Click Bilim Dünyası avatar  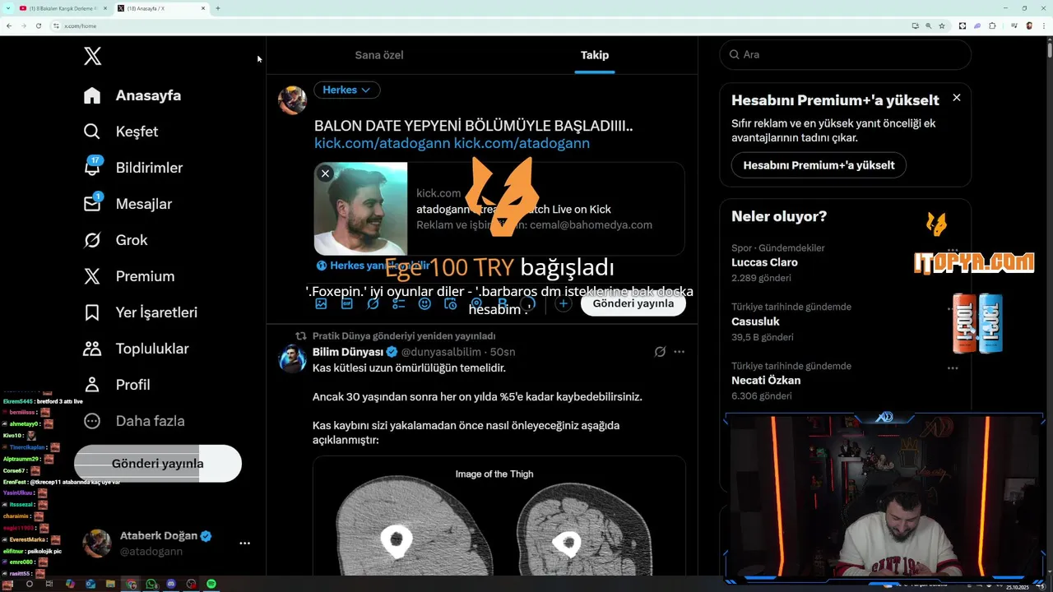(293, 359)
